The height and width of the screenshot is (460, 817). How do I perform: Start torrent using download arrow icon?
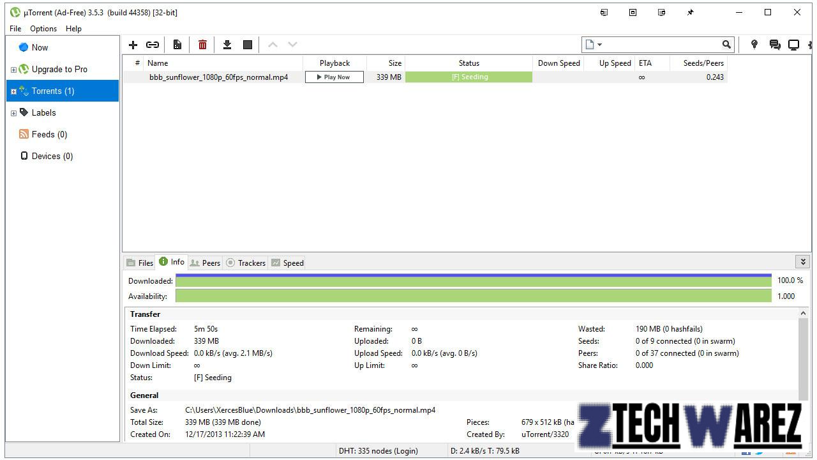[227, 45]
